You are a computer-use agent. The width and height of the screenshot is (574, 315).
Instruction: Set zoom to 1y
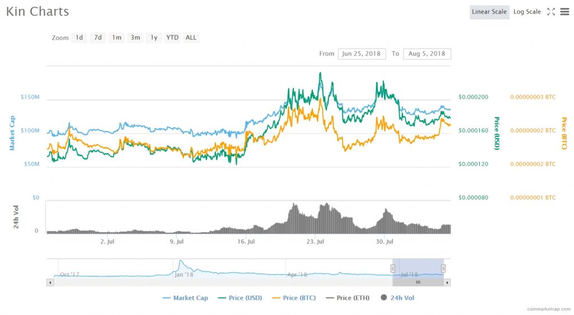point(154,38)
